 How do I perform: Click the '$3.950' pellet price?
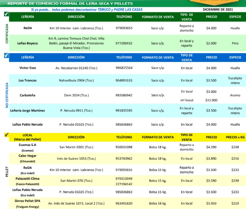pyautogui.click(x=211, y=204)
